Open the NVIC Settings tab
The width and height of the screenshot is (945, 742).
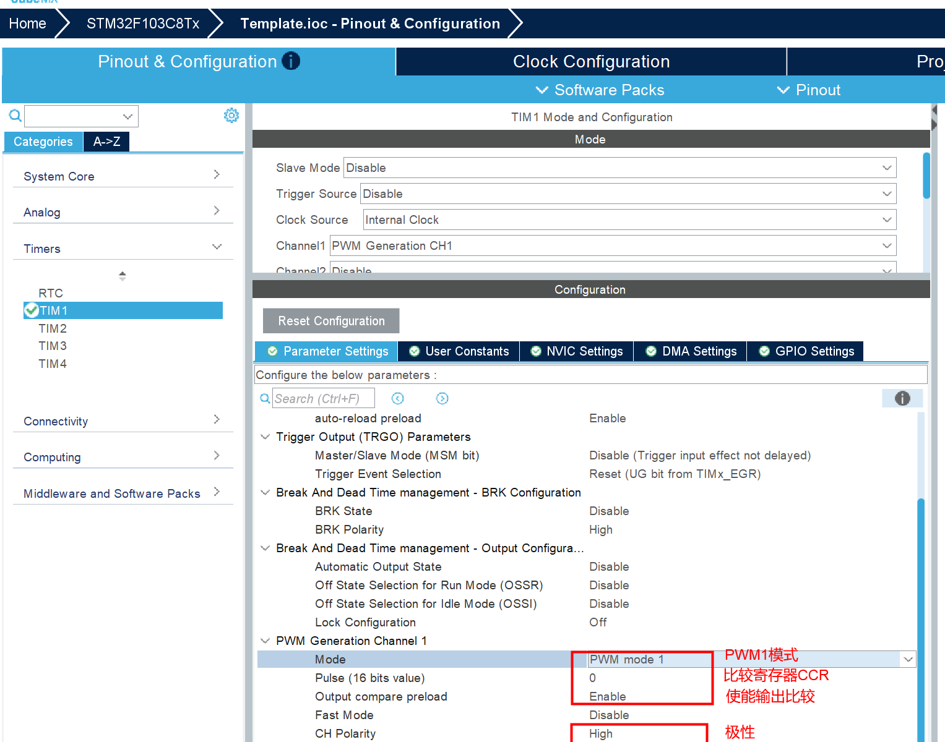point(577,351)
